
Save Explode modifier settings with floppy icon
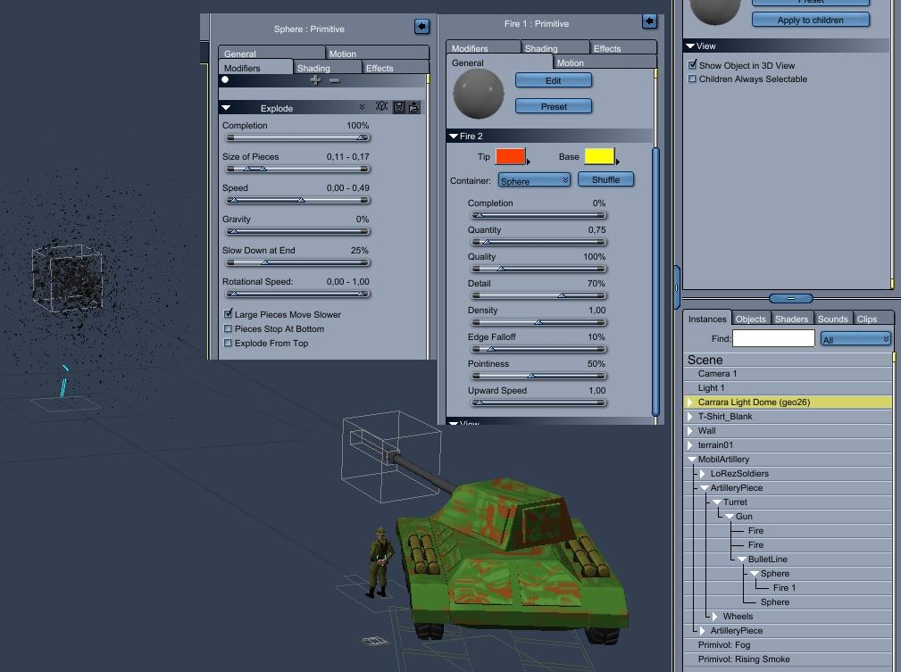click(398, 107)
